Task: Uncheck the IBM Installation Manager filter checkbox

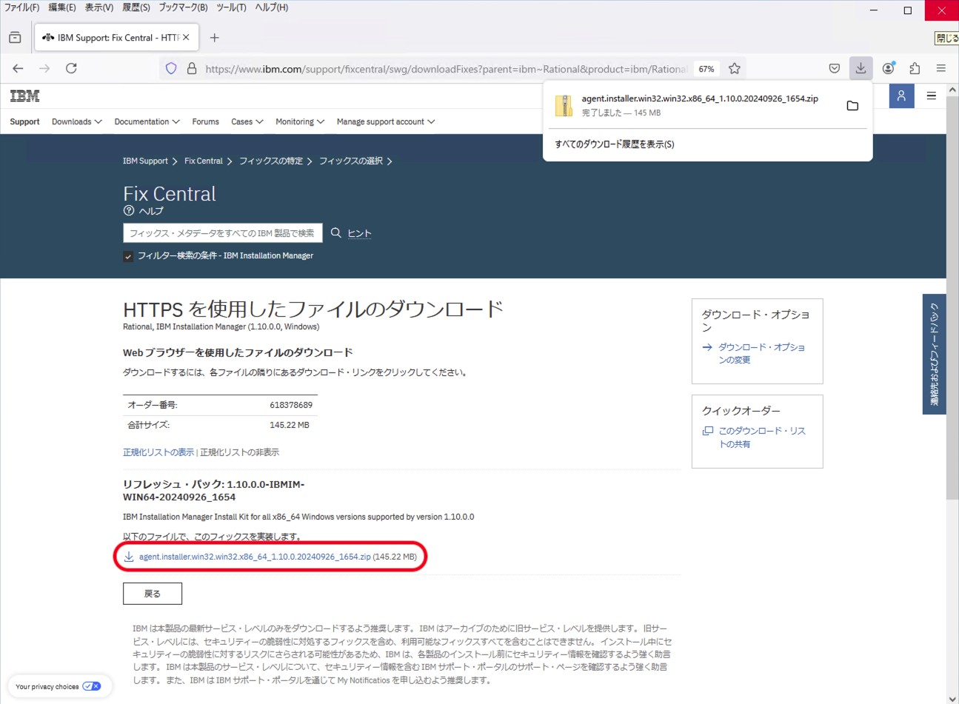Action: pos(130,255)
